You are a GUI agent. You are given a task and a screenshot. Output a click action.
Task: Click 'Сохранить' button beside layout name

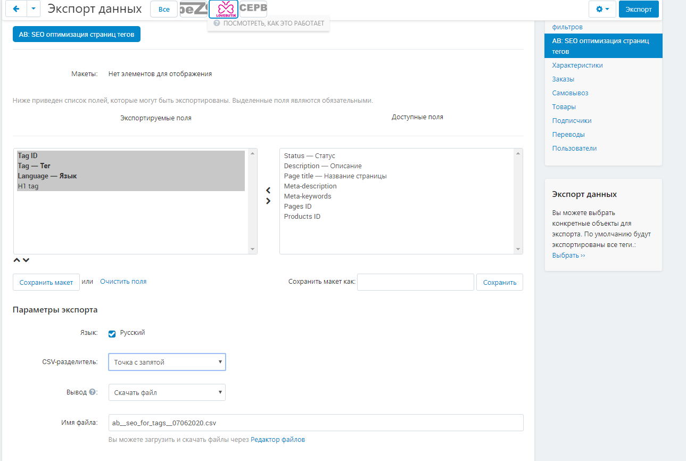[x=500, y=282]
